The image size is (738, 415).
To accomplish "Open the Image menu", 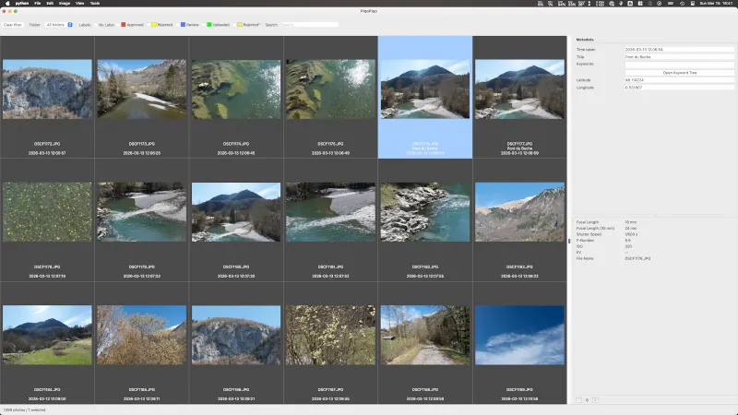I will pos(65,4).
